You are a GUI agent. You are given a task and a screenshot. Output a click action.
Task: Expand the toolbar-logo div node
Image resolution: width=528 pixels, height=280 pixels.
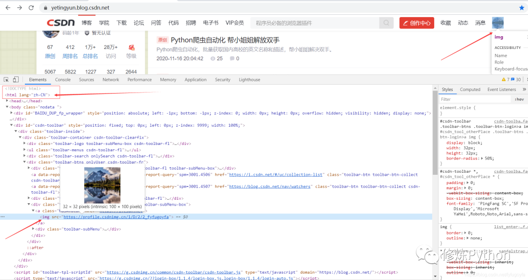24,143
